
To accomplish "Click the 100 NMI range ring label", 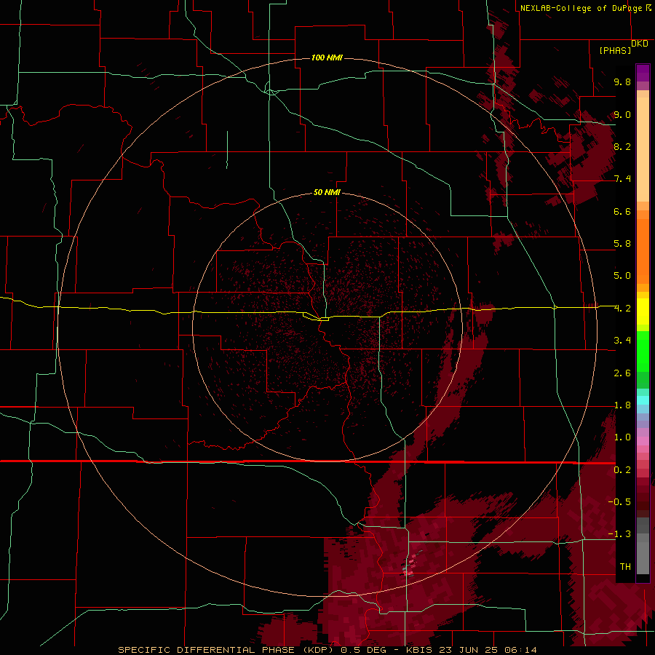I will 327,57.
